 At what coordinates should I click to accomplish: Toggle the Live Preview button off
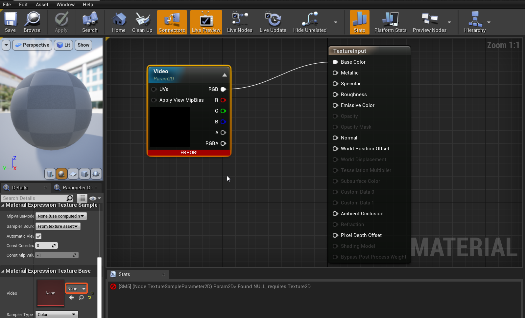click(206, 22)
